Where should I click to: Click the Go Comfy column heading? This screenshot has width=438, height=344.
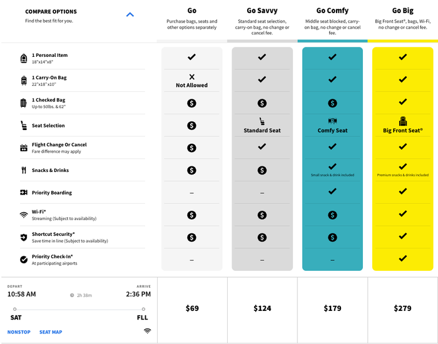pyautogui.click(x=332, y=11)
